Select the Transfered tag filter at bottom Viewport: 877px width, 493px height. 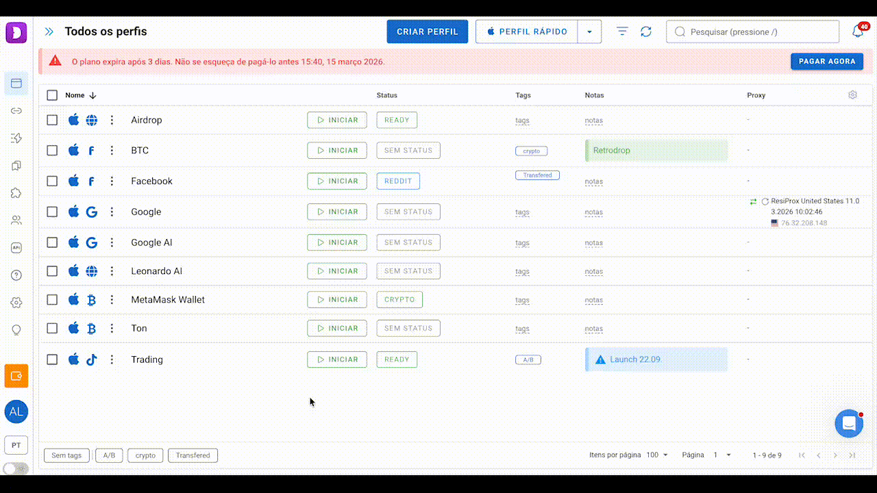coord(193,455)
